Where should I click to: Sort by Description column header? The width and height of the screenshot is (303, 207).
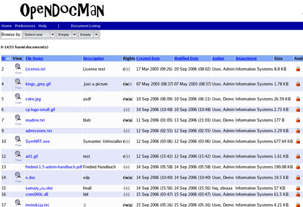tap(93, 59)
